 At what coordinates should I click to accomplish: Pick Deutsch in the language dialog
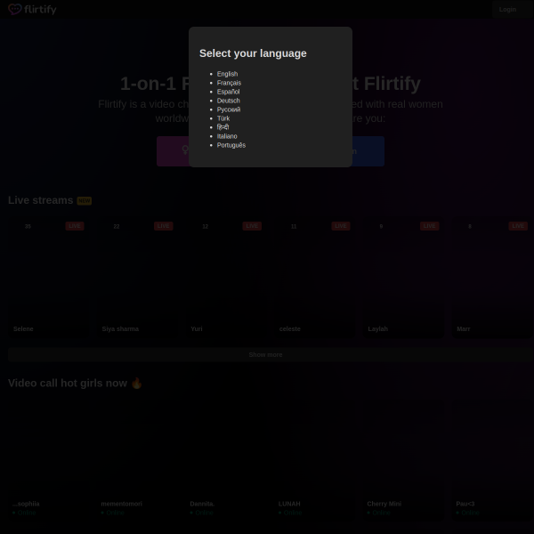[228, 101]
